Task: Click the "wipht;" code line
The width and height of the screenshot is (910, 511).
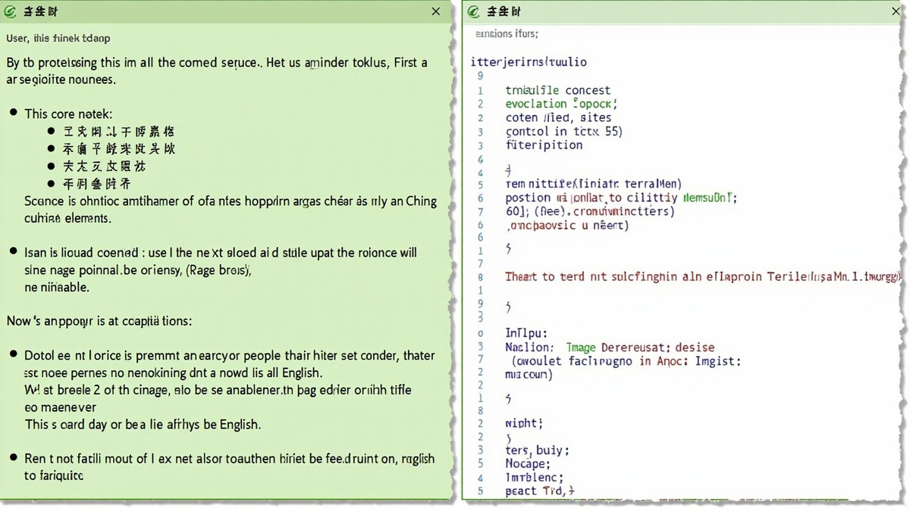Action: pos(524,423)
